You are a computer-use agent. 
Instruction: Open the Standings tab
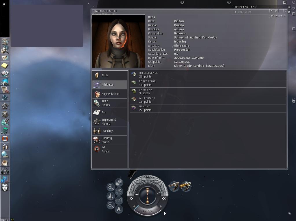[110, 131]
